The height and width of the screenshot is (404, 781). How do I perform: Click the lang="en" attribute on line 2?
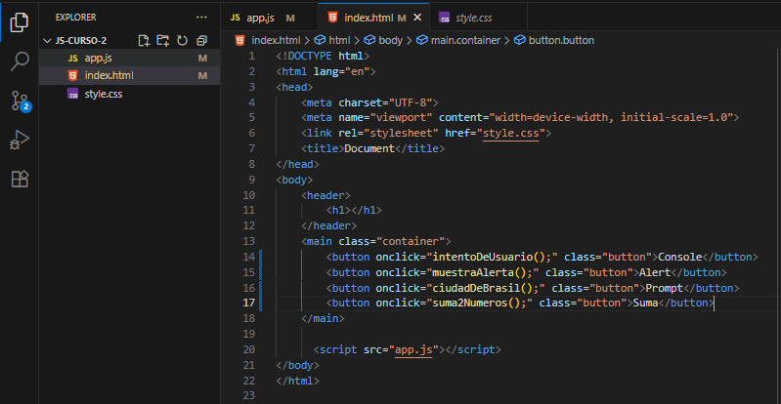(x=341, y=71)
